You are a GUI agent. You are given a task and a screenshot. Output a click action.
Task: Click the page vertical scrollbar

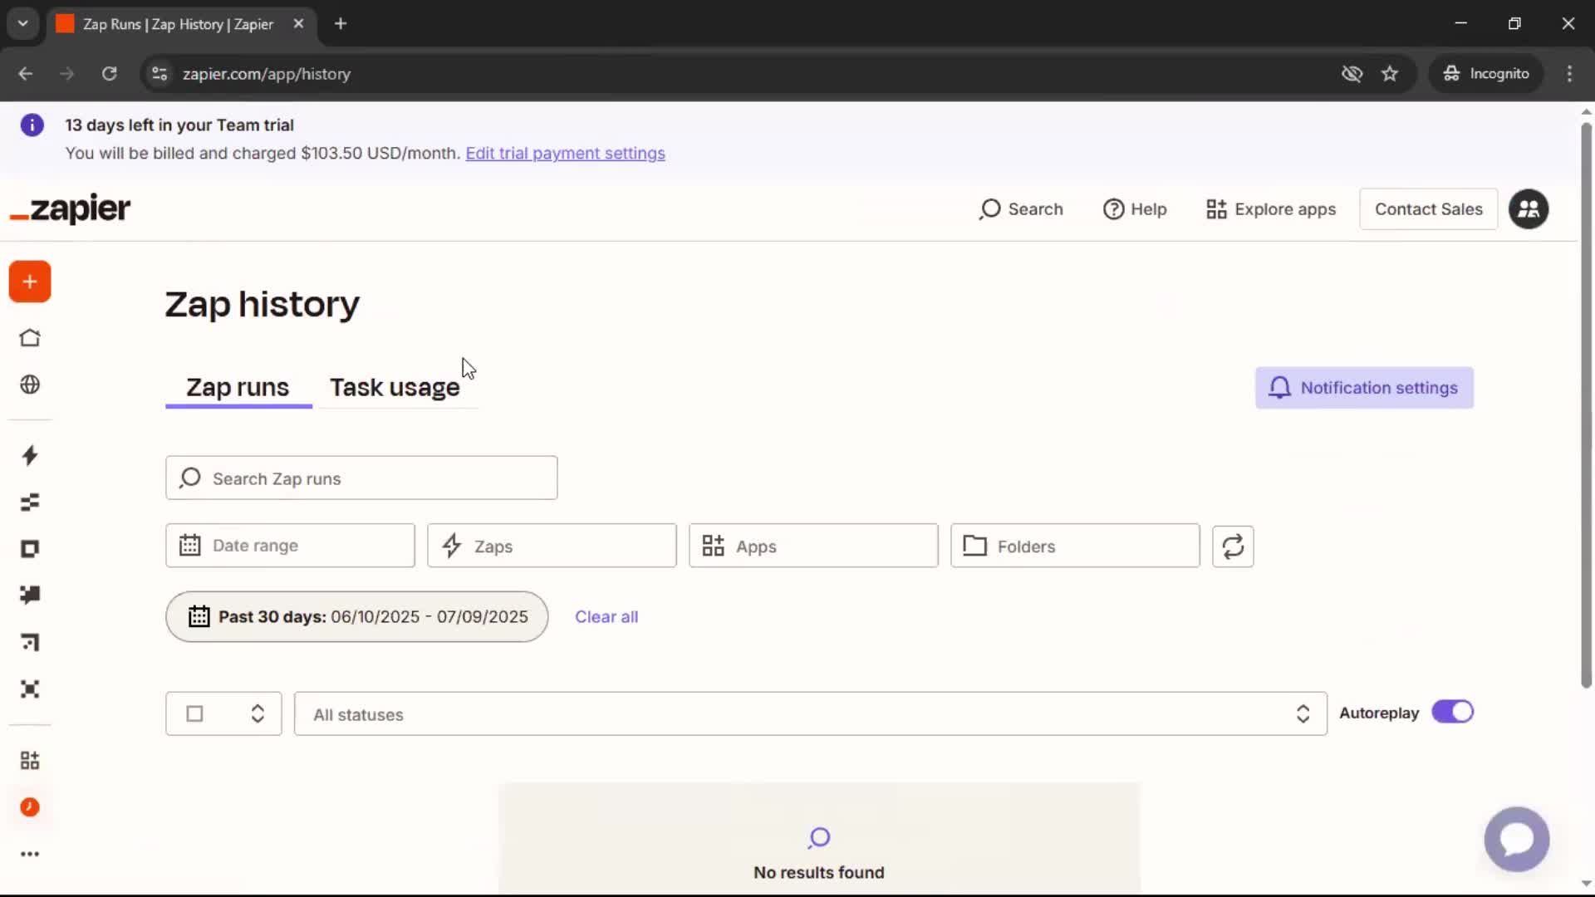pos(1586,407)
